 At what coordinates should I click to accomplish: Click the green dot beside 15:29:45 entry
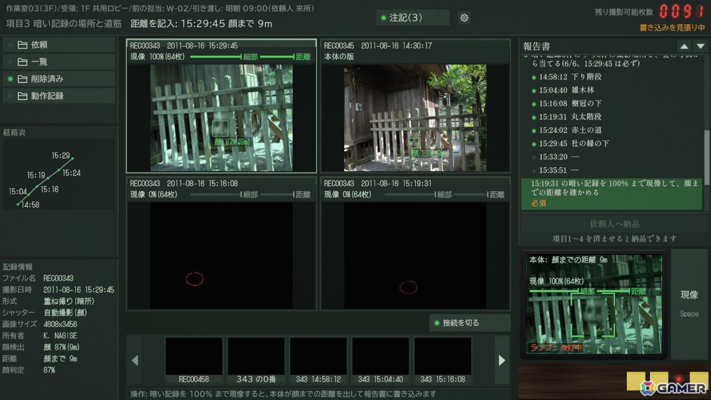point(534,144)
